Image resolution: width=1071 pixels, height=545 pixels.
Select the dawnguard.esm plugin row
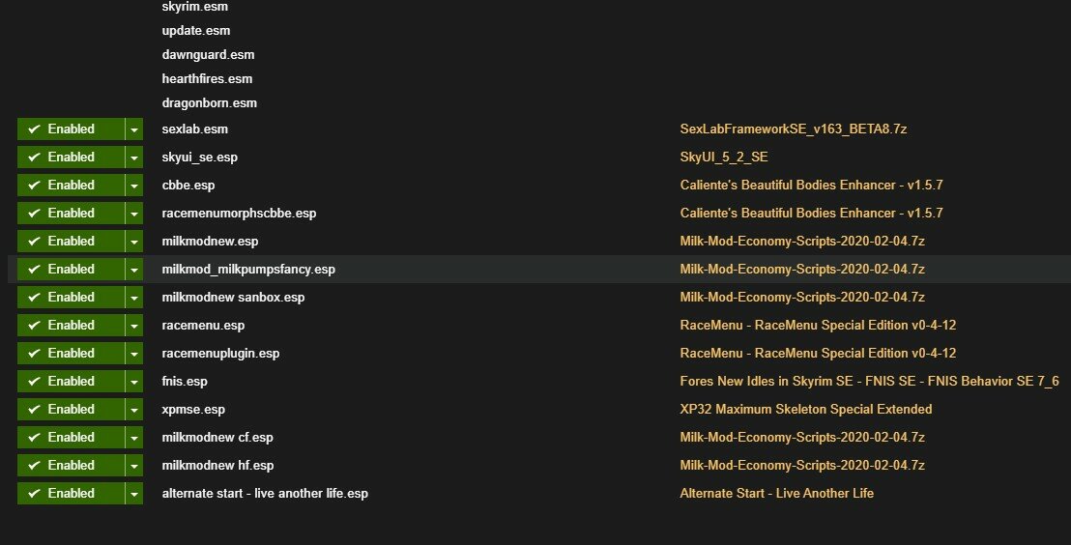pyautogui.click(x=208, y=55)
